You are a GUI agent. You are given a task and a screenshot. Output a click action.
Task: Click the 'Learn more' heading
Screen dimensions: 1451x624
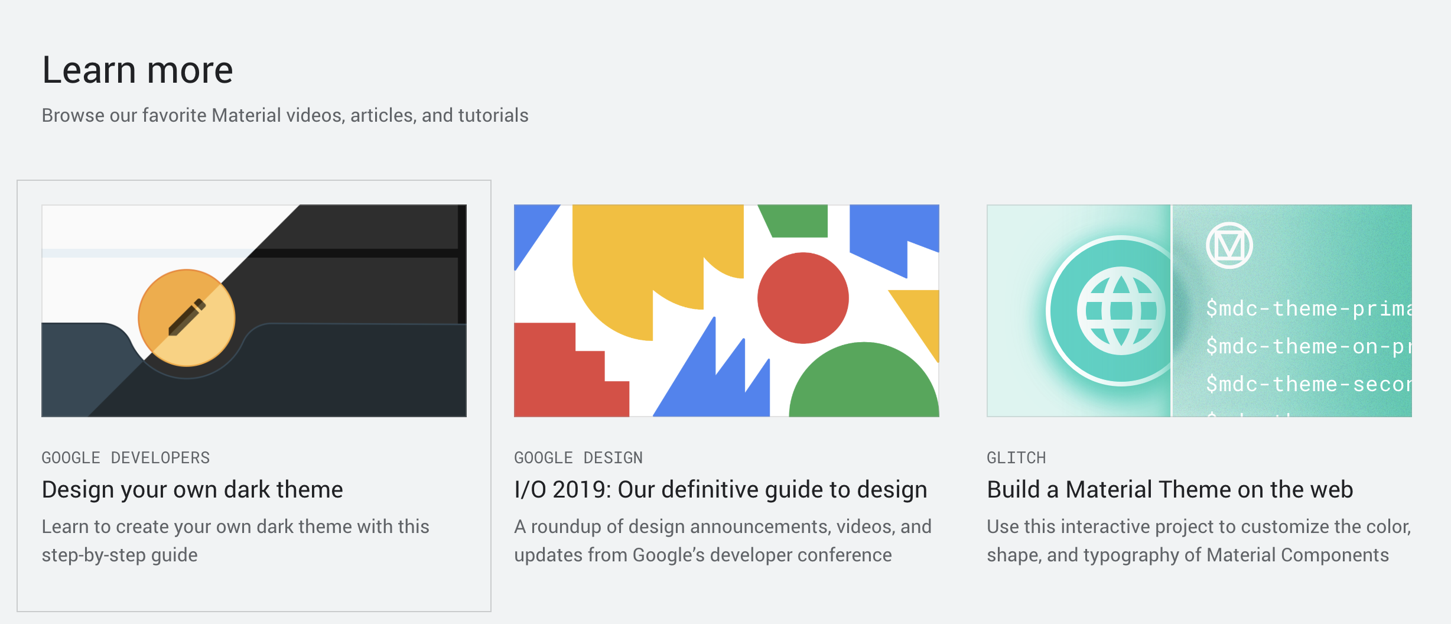138,70
